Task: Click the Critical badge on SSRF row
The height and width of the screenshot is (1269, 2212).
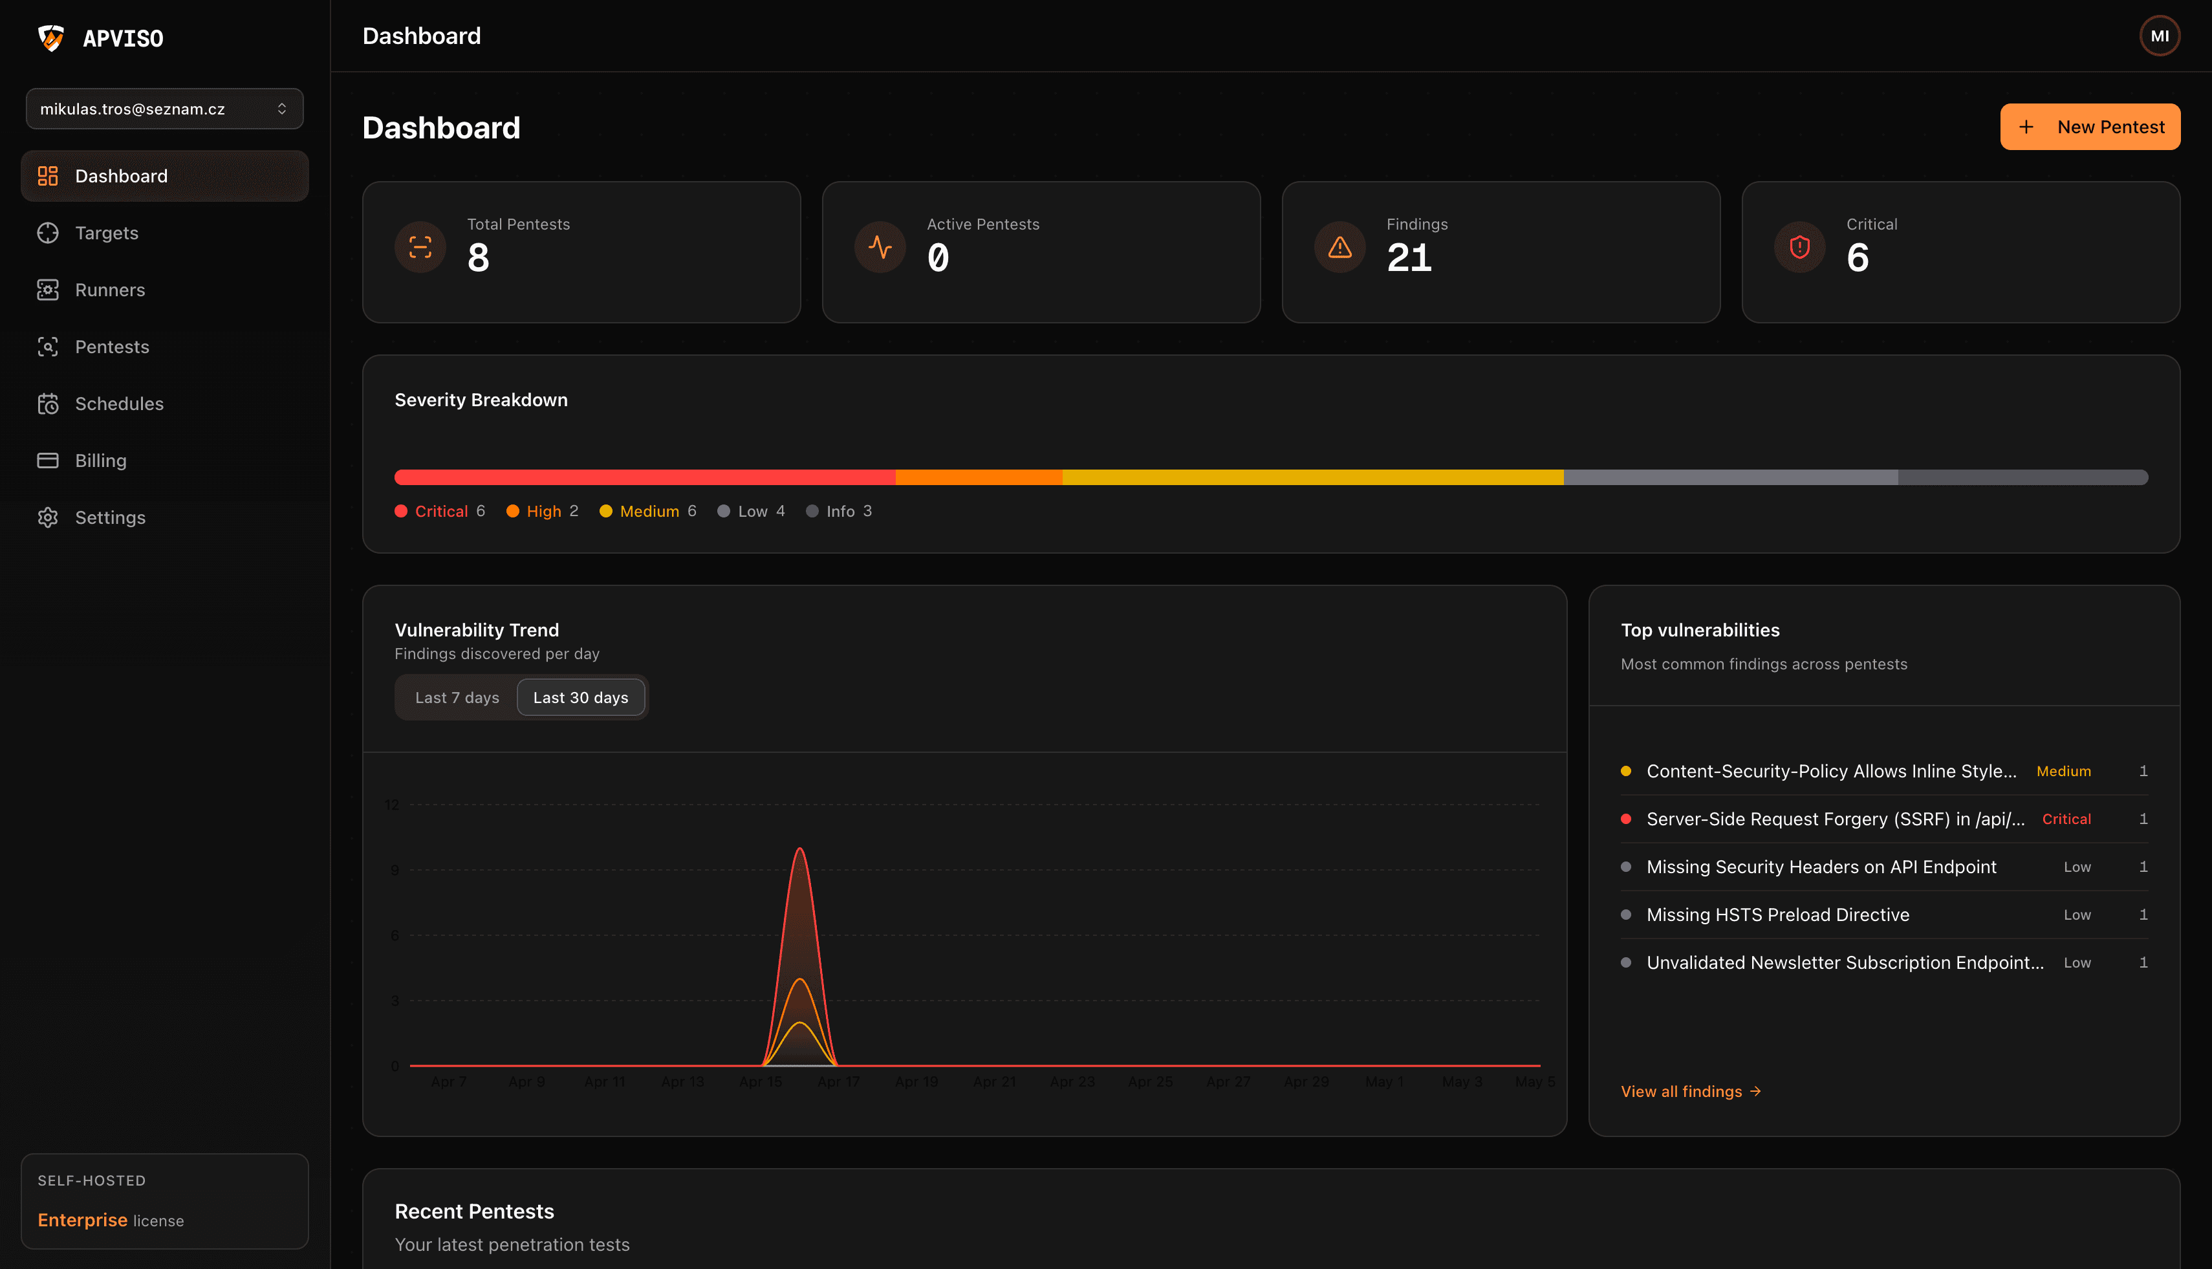Action: (x=2066, y=818)
